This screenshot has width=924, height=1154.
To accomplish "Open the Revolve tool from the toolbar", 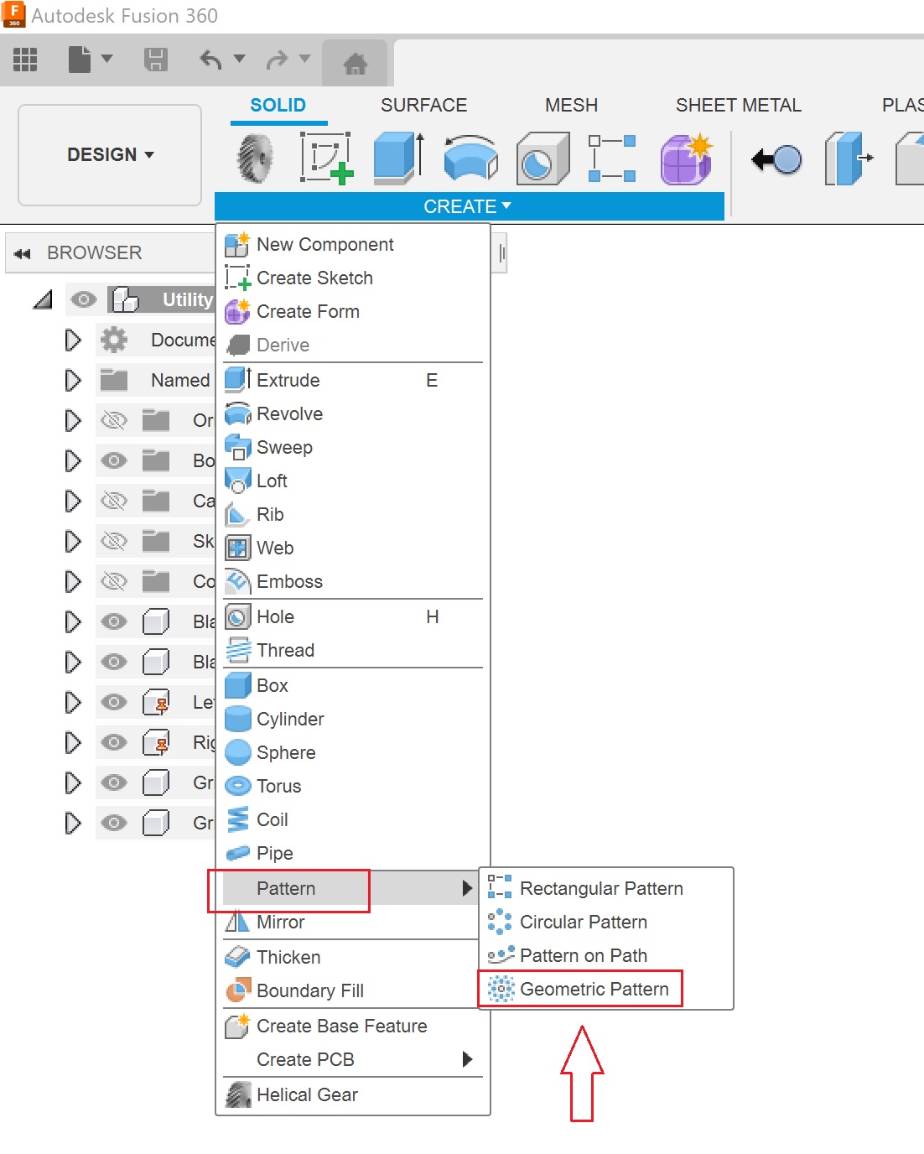I will pyautogui.click(x=469, y=159).
